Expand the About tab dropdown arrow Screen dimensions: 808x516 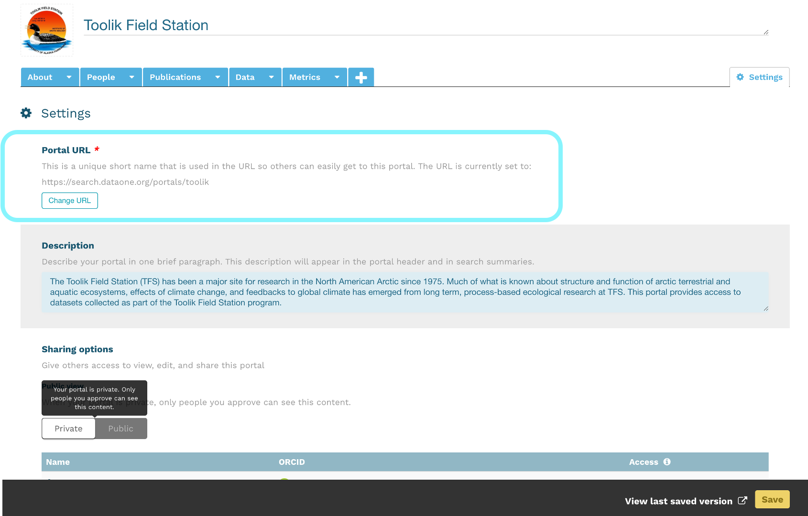click(69, 77)
